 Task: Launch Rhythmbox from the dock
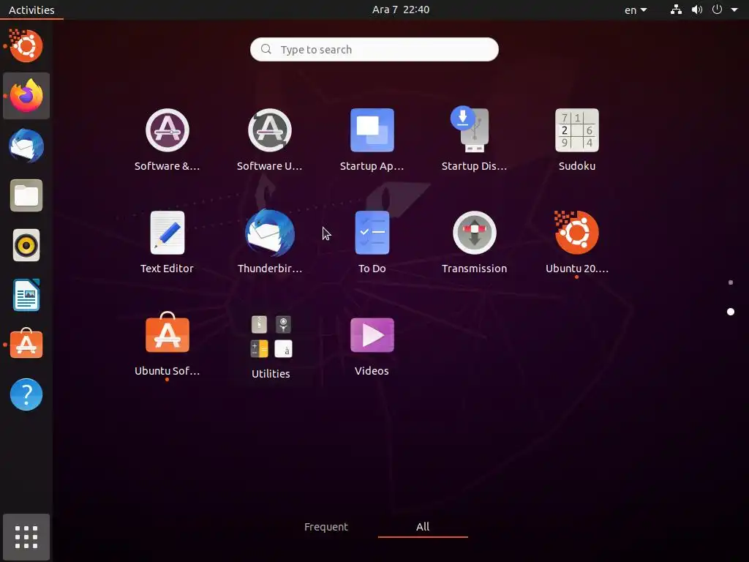click(x=26, y=246)
